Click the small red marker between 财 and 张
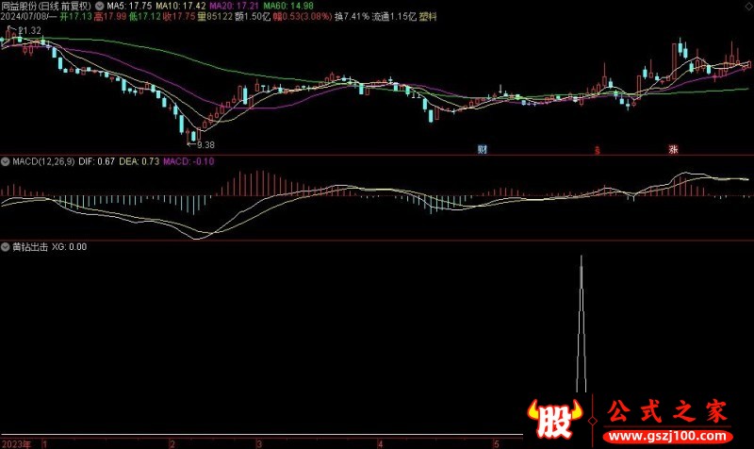The width and height of the screenshot is (754, 449). tap(596, 150)
